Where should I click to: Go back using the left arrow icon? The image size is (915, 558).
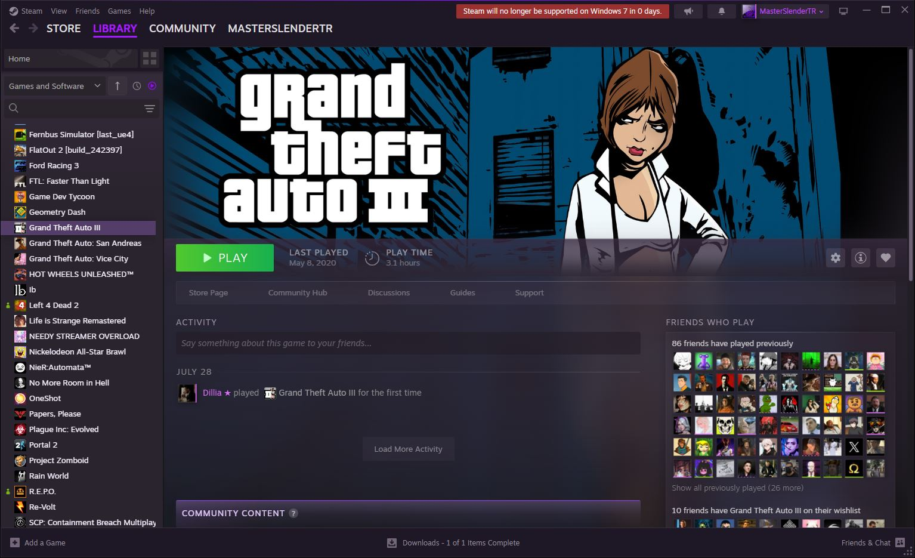(14, 28)
